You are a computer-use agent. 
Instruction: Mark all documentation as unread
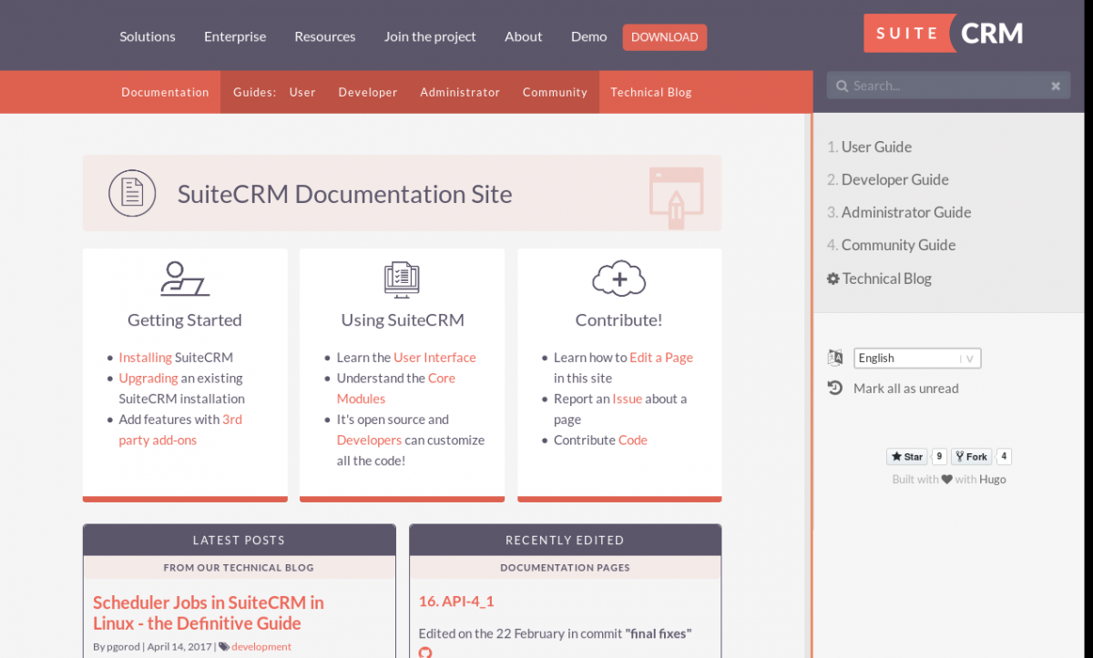tap(905, 388)
